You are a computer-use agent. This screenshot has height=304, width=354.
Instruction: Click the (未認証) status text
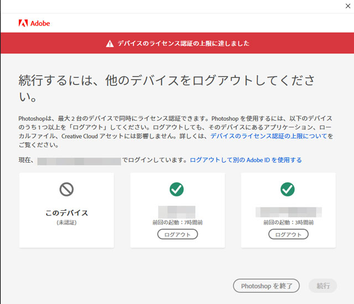pyautogui.click(x=66, y=223)
